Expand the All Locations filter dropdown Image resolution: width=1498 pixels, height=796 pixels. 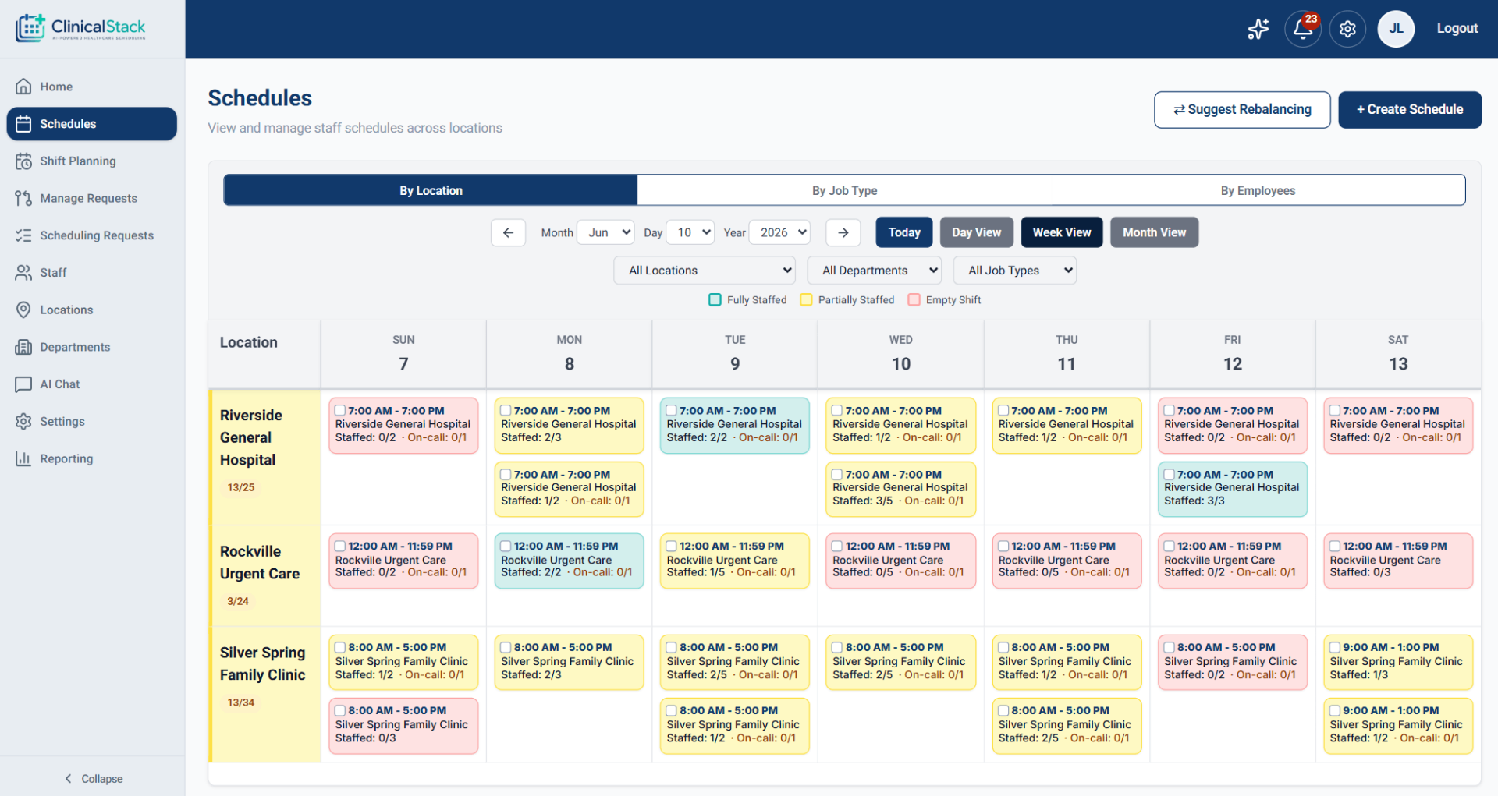[705, 271]
